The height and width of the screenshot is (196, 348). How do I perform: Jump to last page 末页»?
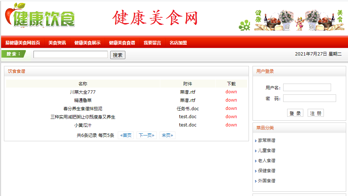168,135
